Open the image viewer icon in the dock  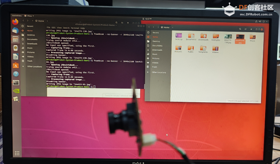(16, 99)
